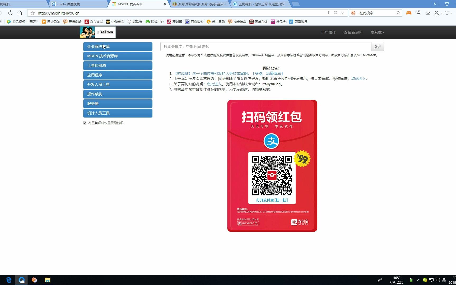Click the undo closed tab icon

pyautogui.click(x=447, y=13)
